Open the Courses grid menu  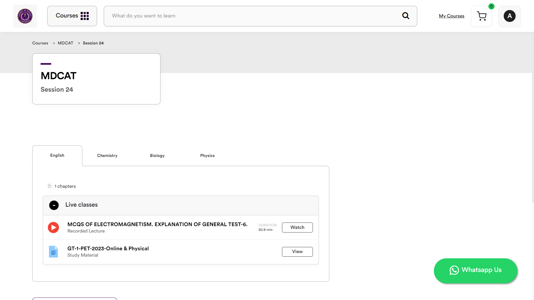click(72, 16)
